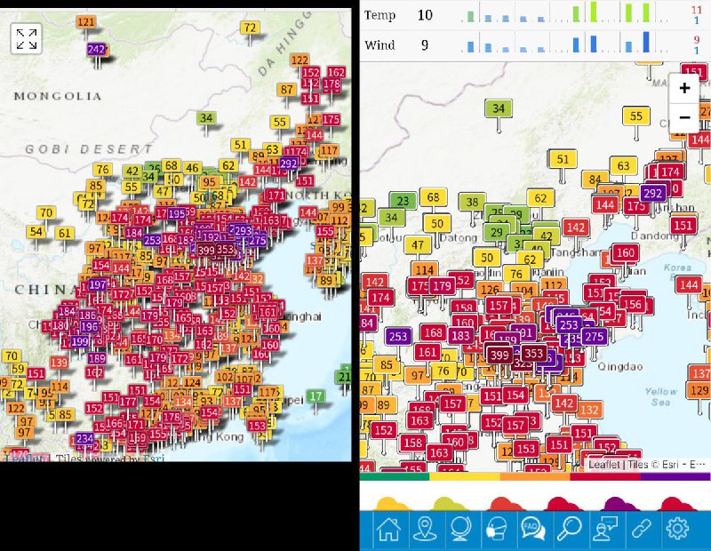Click the Home icon in bottom toolbar

pos(388,530)
